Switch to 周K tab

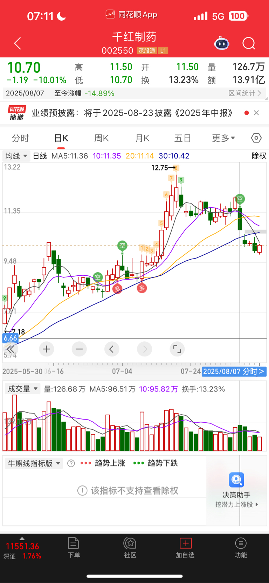click(x=102, y=138)
